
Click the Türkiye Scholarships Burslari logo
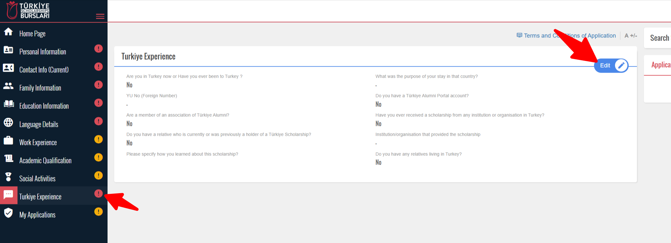tap(28, 10)
